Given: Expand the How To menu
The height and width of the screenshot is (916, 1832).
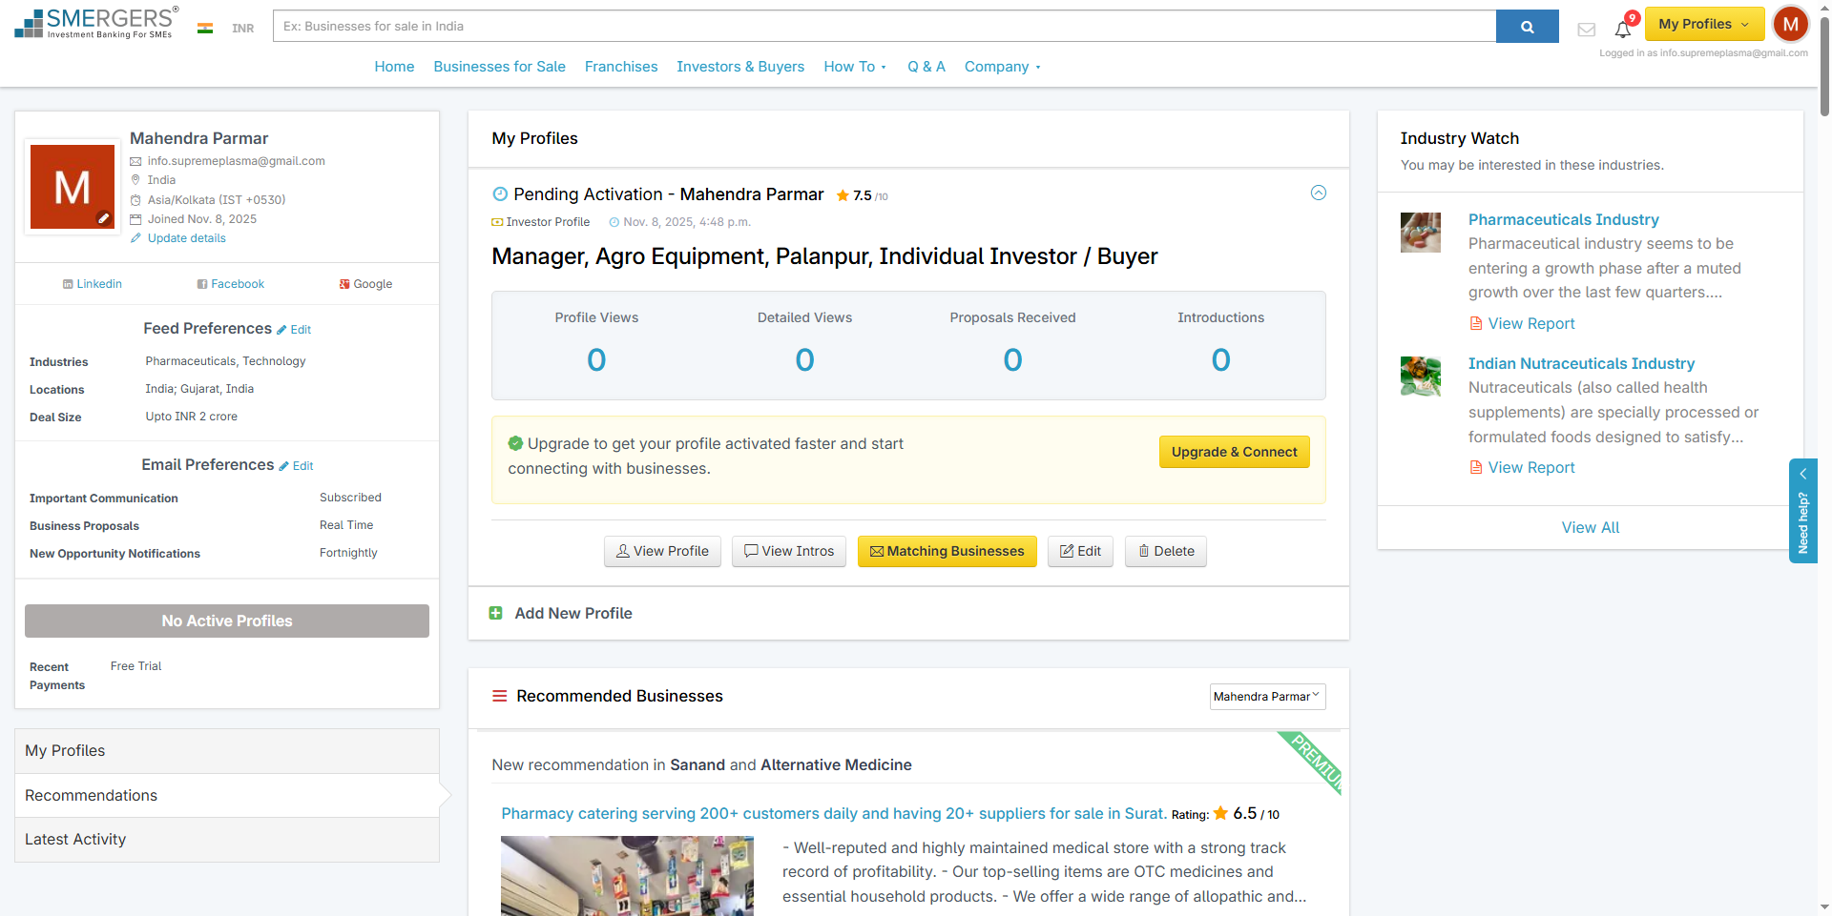Looking at the screenshot, I should tap(854, 67).
